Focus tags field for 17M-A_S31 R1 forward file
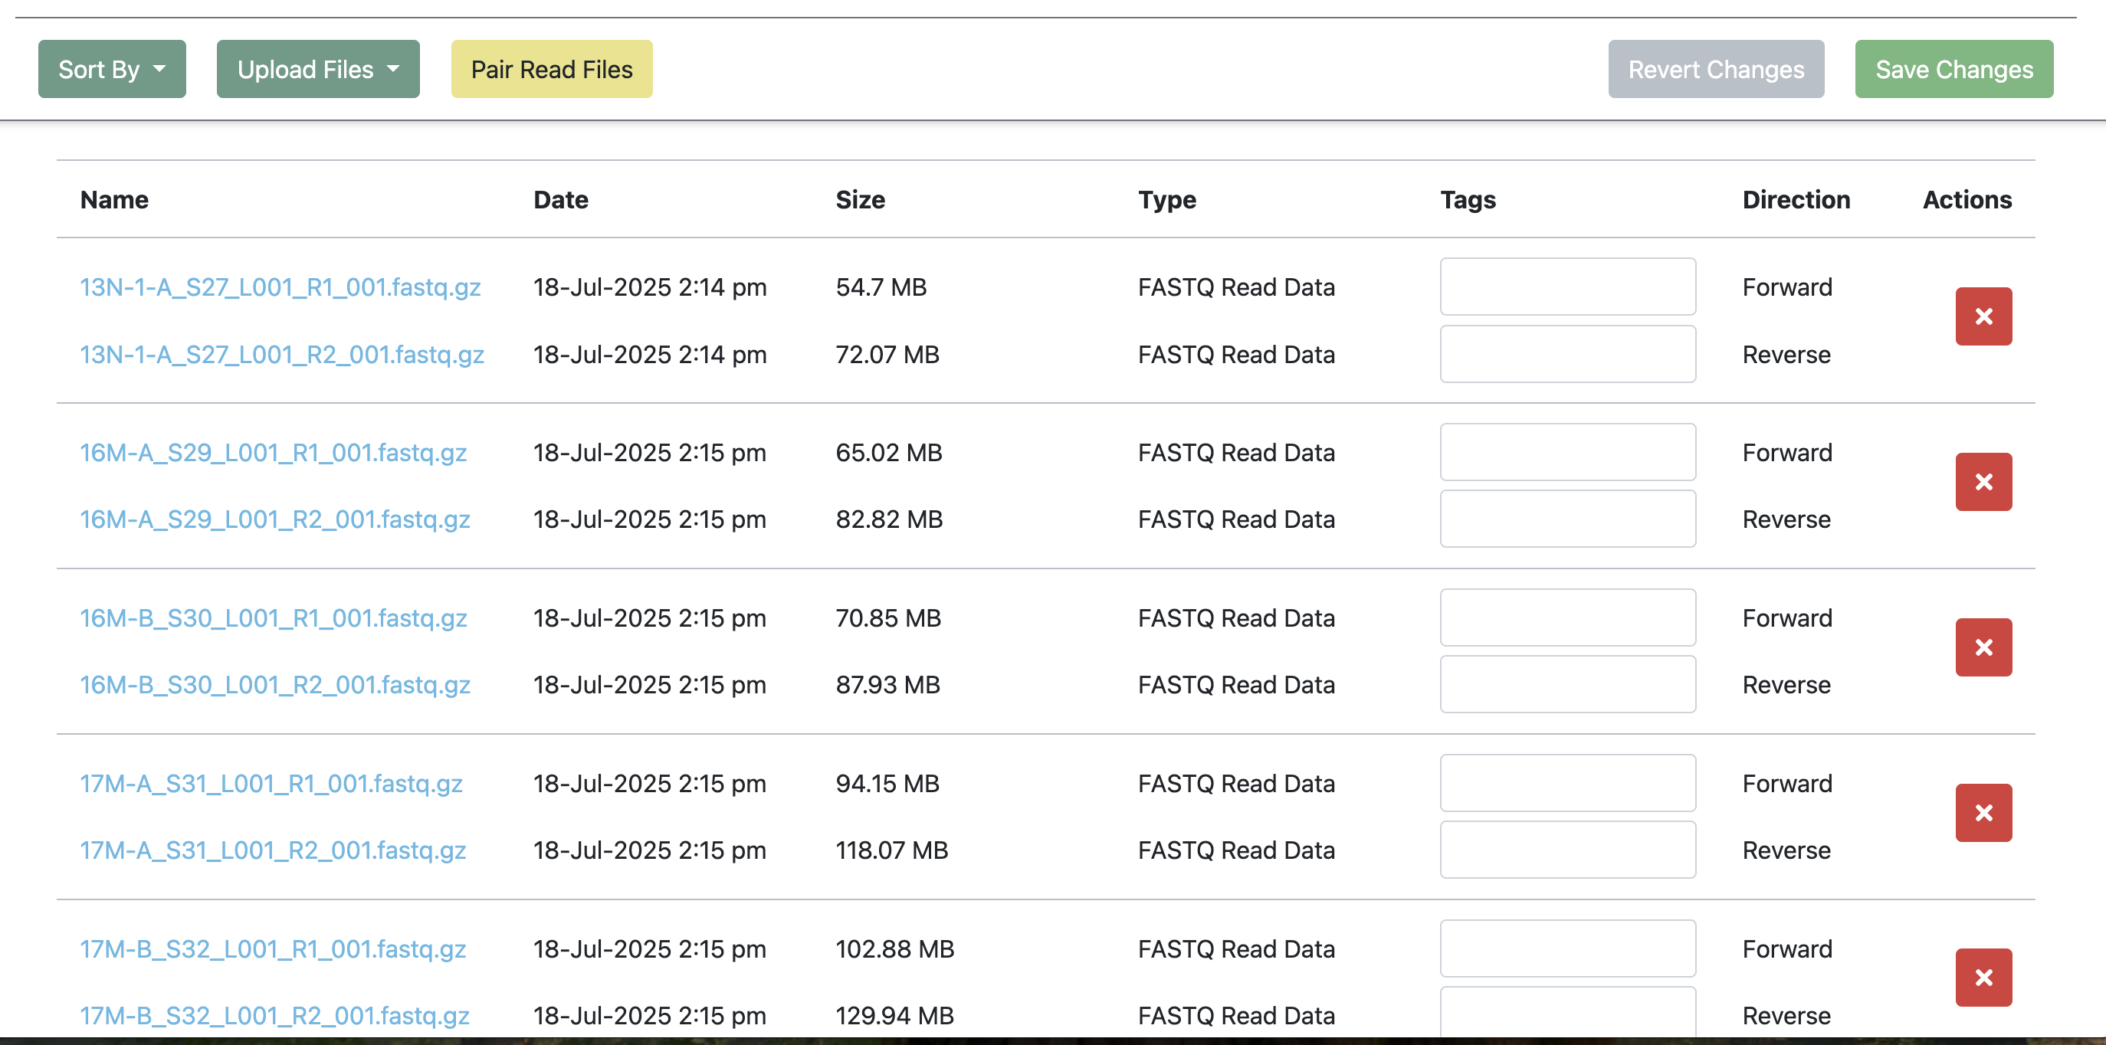This screenshot has width=2106, height=1045. 1568,783
